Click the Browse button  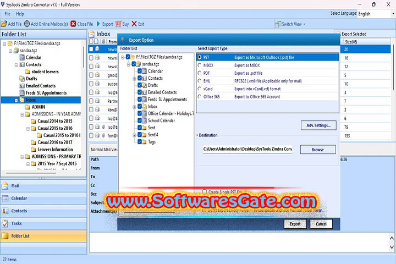click(x=318, y=150)
